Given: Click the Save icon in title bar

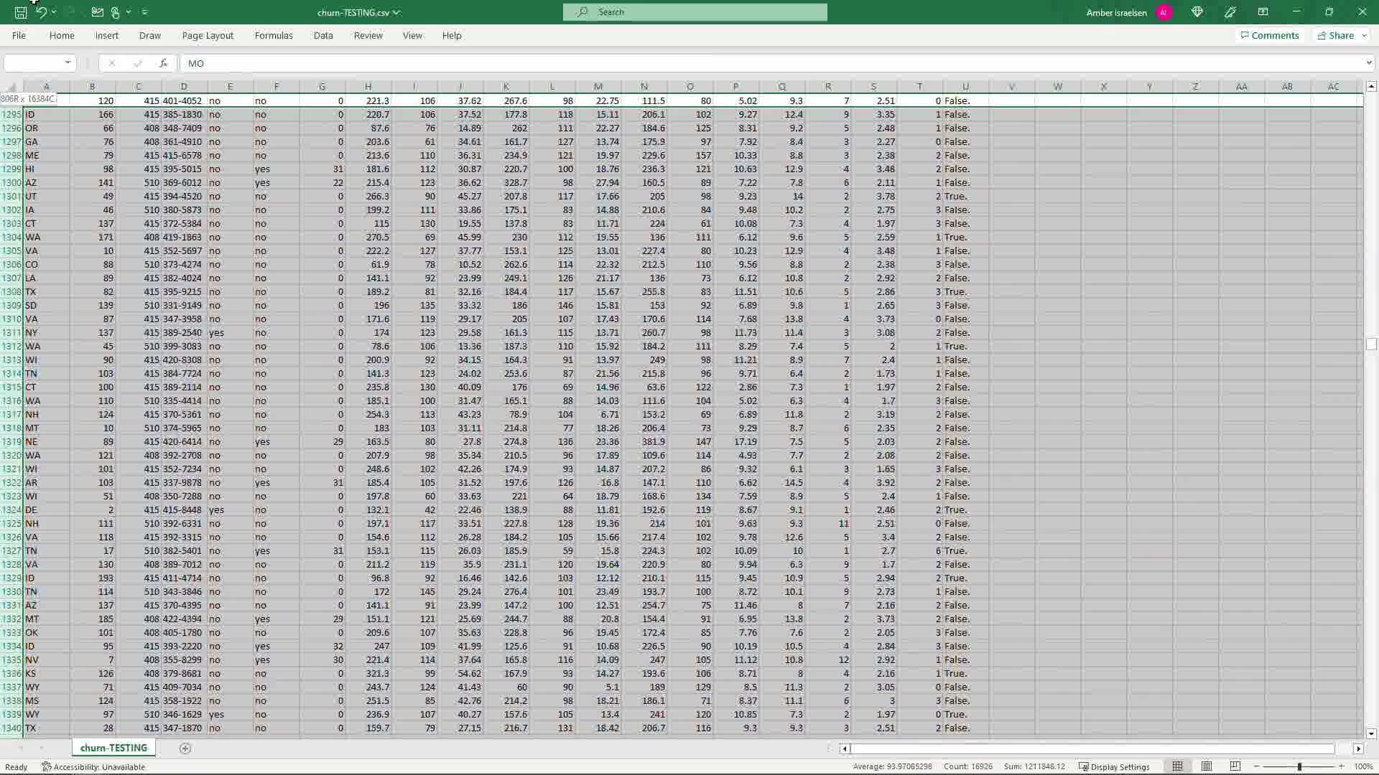Looking at the screenshot, I should coord(21,12).
